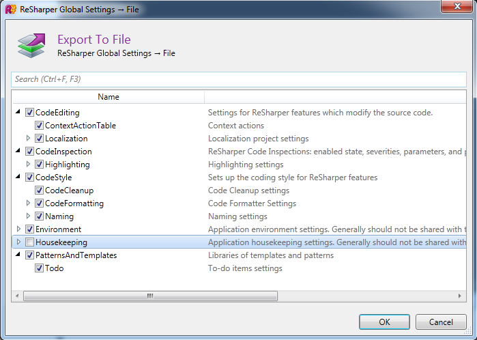Expand the Environment tree node

click(18, 229)
